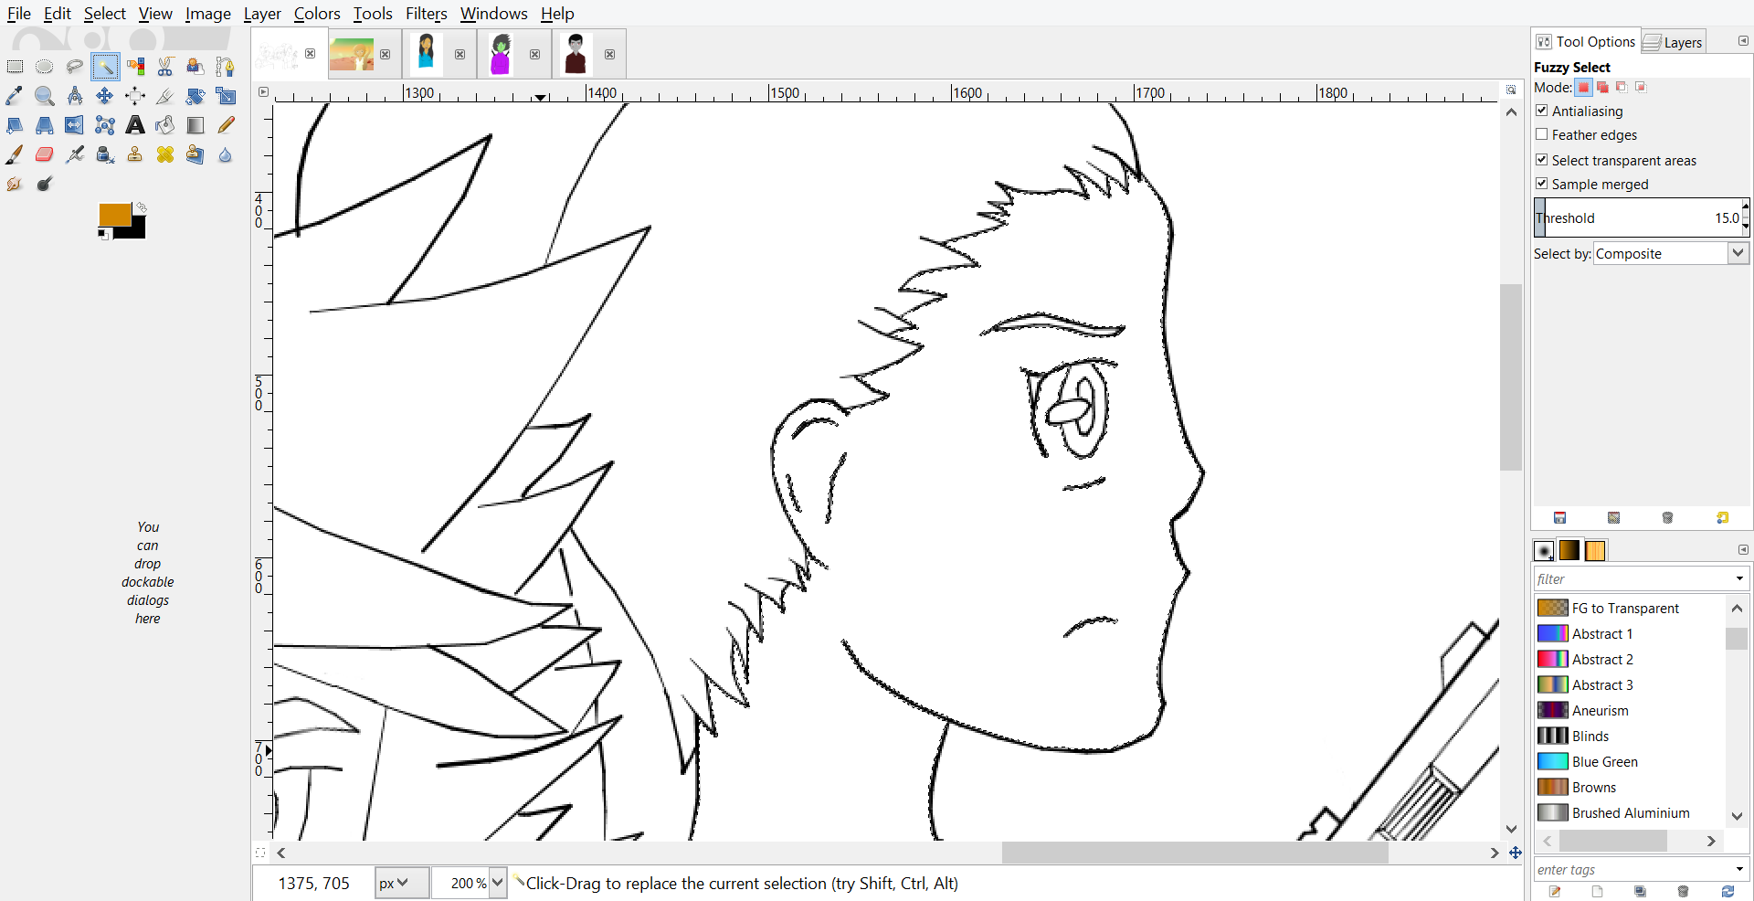This screenshot has height=901, width=1754.
Task: Save tool options preset icon
Action: pyautogui.click(x=1560, y=518)
